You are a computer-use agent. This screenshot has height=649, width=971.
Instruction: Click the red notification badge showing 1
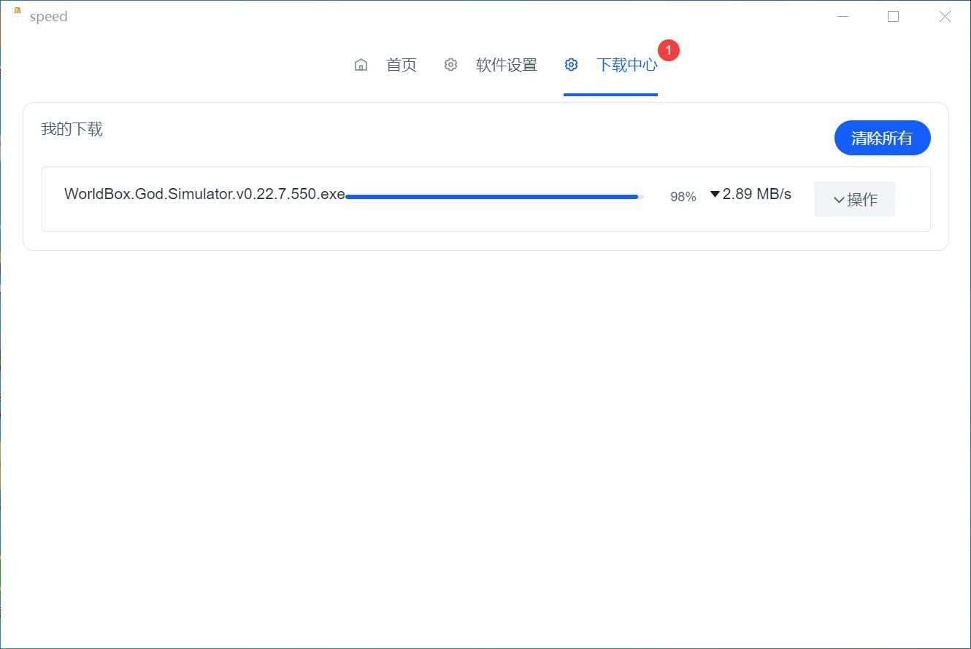coord(668,50)
